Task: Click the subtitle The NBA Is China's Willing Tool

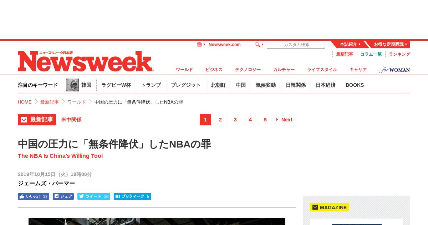Action: (x=60, y=156)
